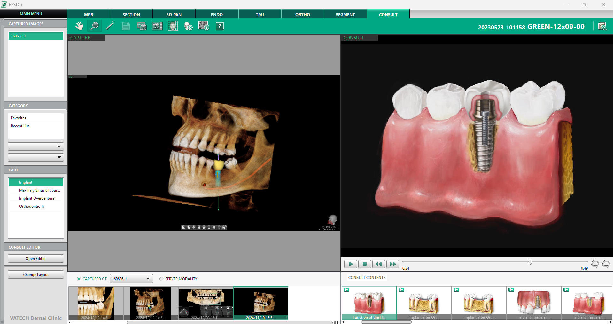
Task: Select the magic wand tool
Action: point(110,26)
